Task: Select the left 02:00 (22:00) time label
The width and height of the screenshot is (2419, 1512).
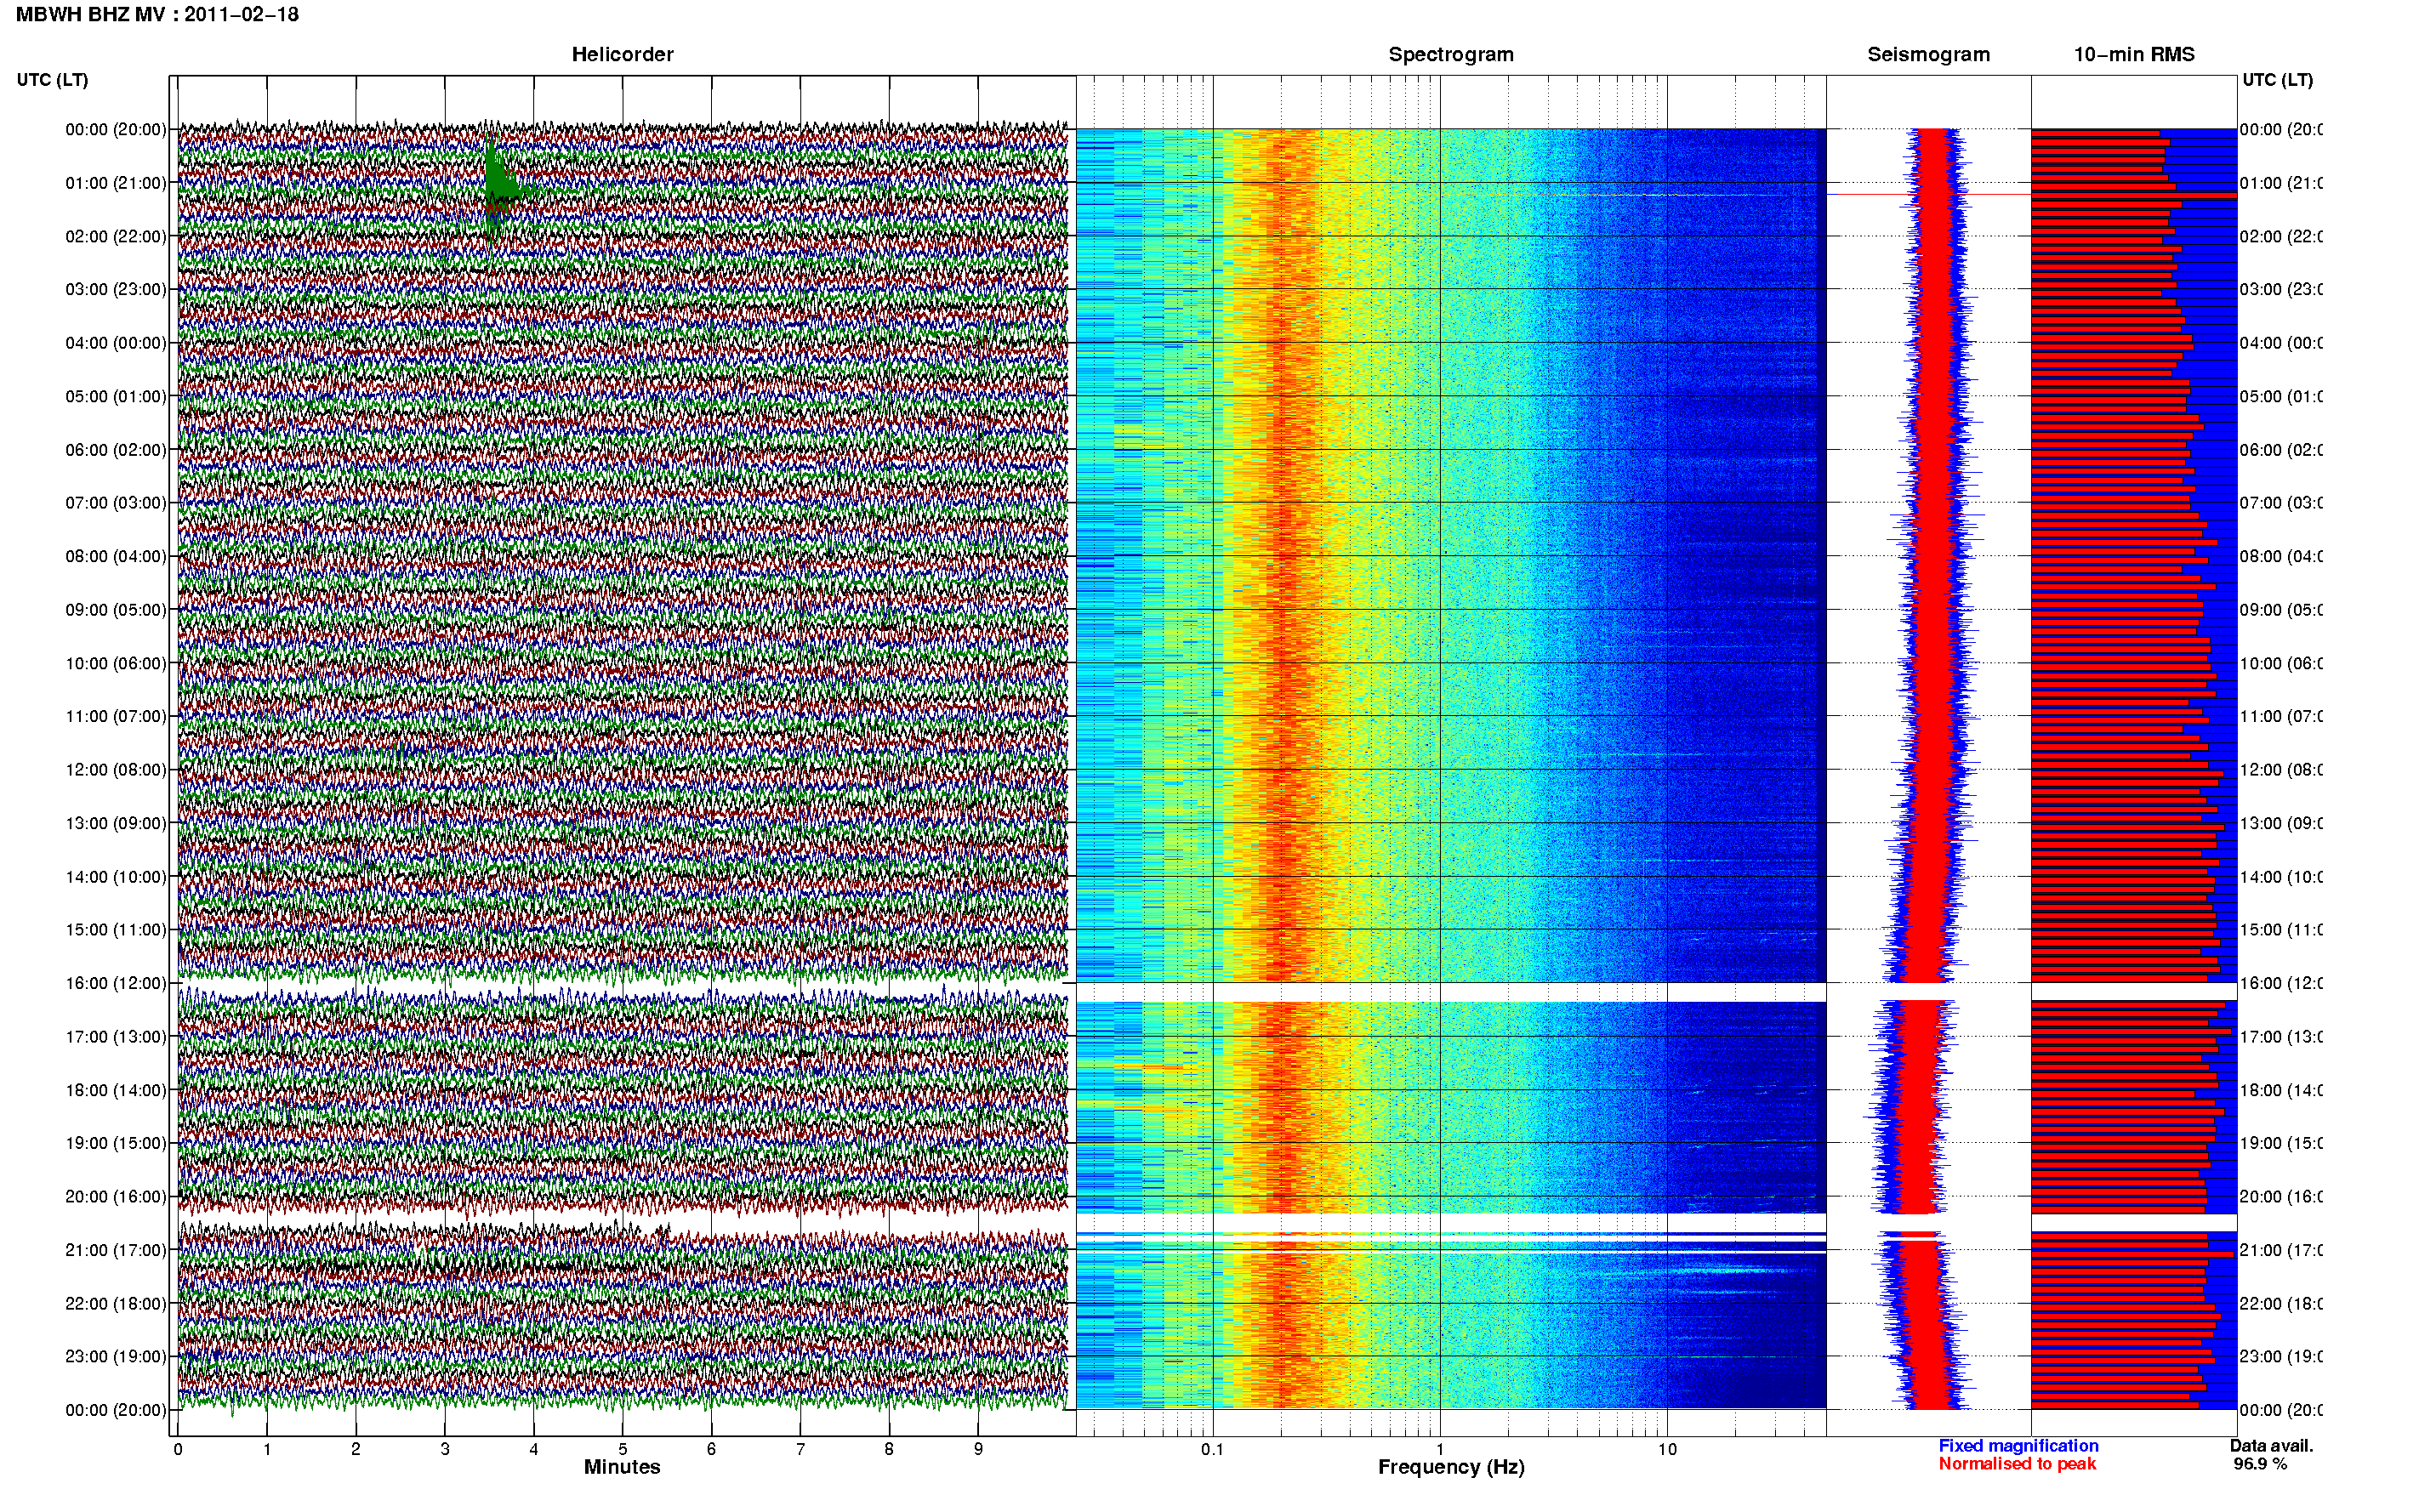Action: (116, 236)
